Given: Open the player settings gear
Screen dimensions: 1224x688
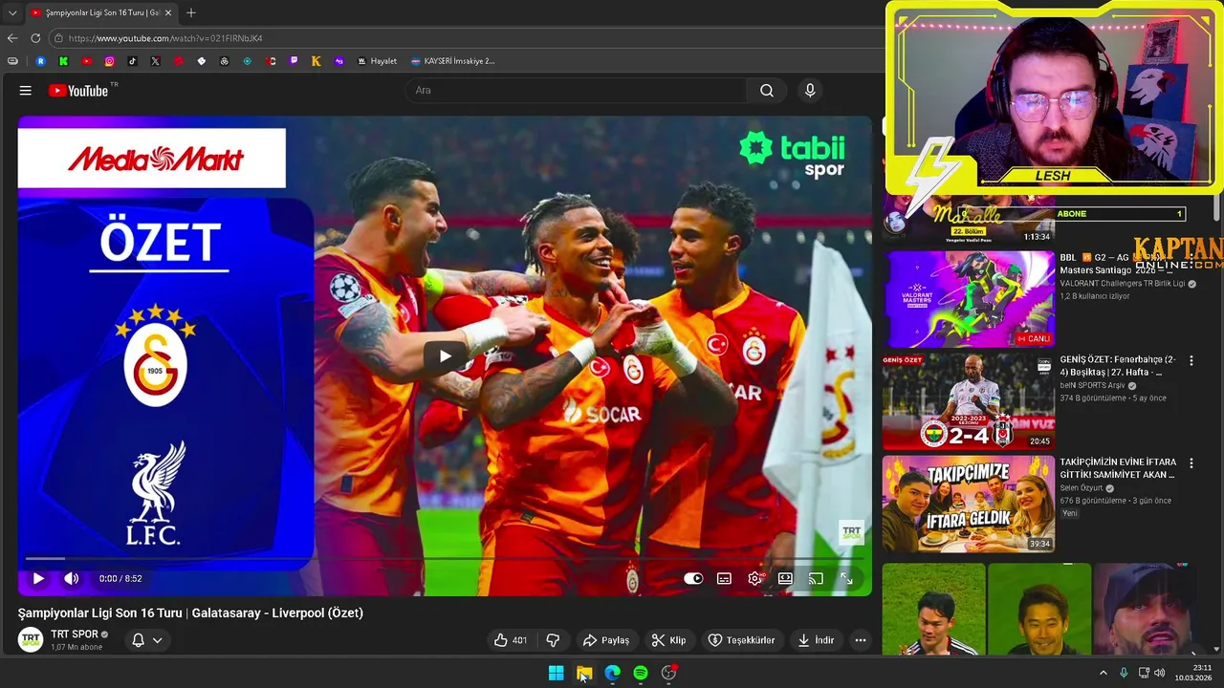Looking at the screenshot, I should point(754,578).
